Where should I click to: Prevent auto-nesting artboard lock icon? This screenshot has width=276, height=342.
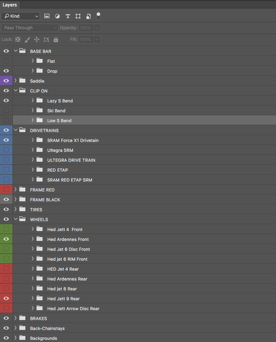(x=46, y=40)
